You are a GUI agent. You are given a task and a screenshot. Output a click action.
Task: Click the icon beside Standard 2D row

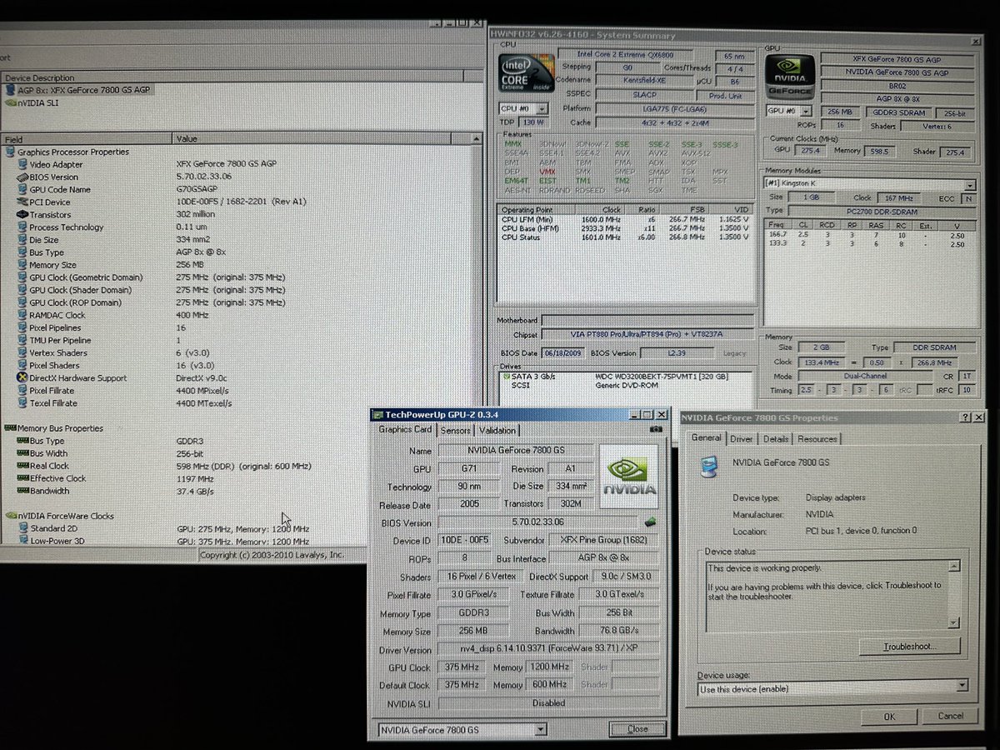tap(22, 528)
